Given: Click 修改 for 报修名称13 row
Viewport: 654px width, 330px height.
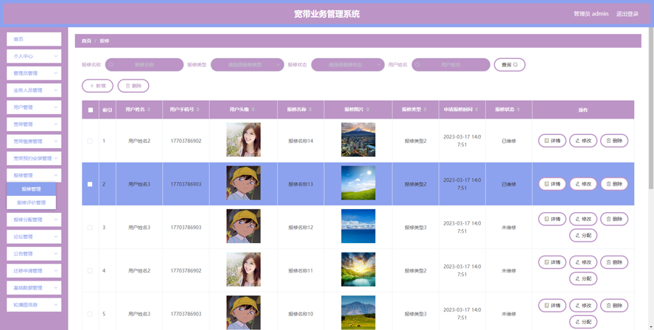Looking at the screenshot, I should 583,184.
